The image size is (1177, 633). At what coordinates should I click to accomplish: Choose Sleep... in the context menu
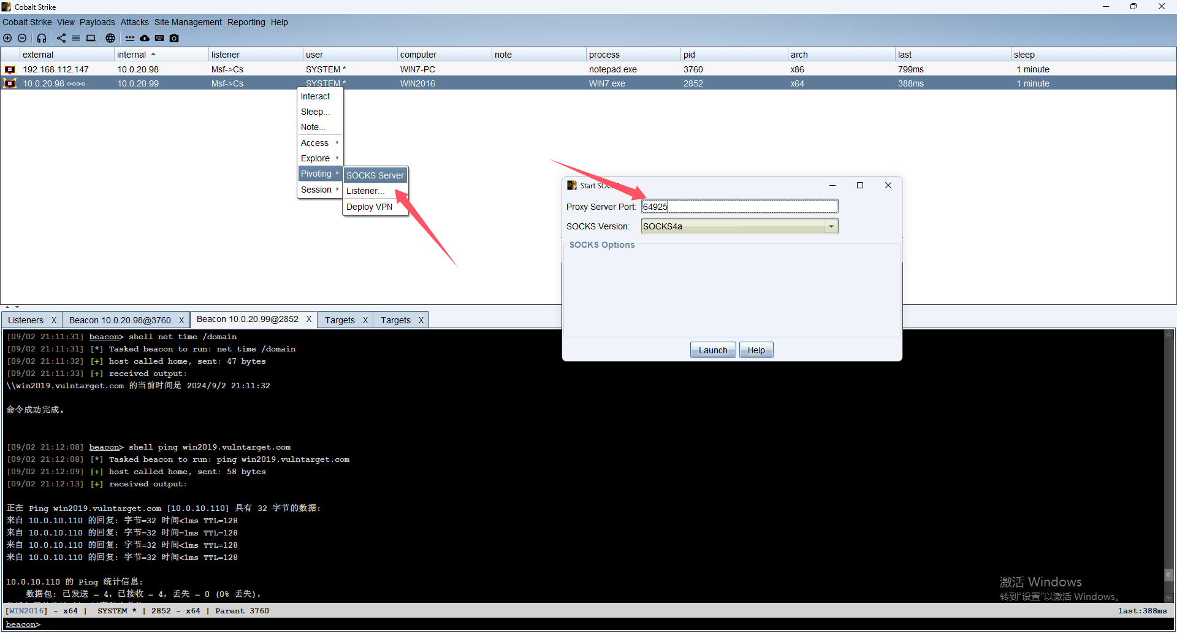coord(320,112)
